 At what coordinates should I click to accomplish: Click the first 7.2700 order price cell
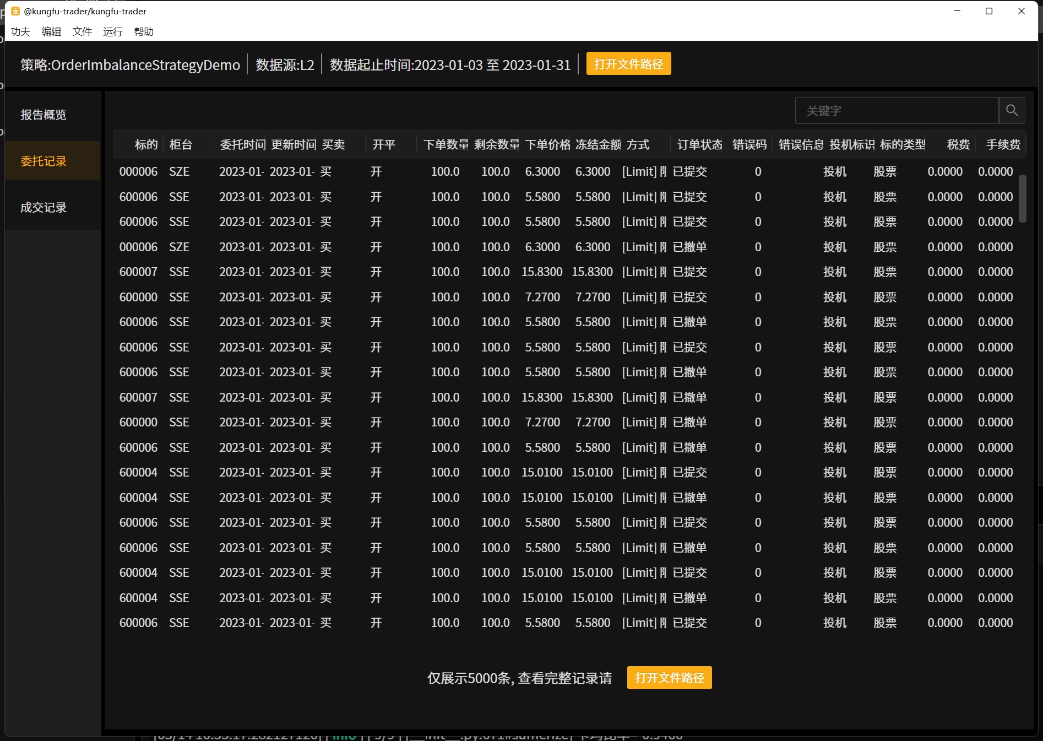(x=542, y=297)
